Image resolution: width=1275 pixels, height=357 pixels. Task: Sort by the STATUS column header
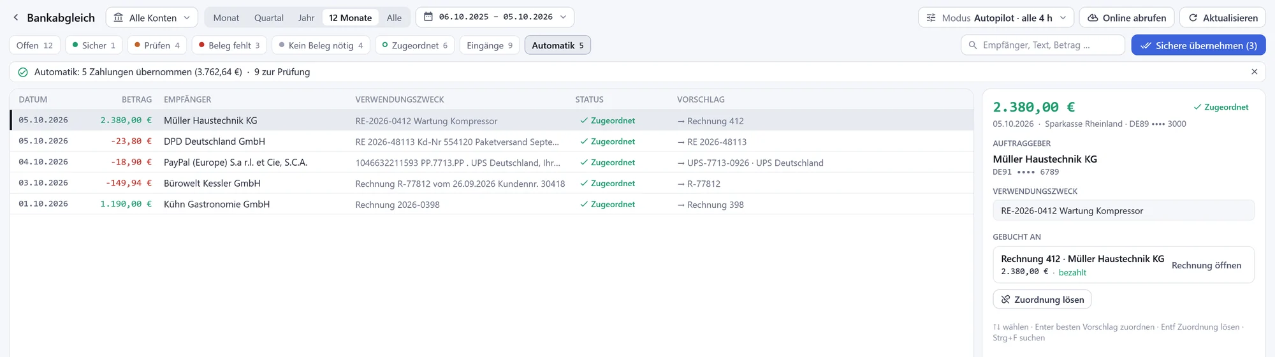(589, 99)
